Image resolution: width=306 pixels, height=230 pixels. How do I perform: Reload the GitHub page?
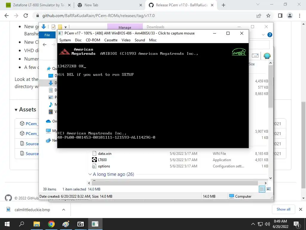pos(26,16)
